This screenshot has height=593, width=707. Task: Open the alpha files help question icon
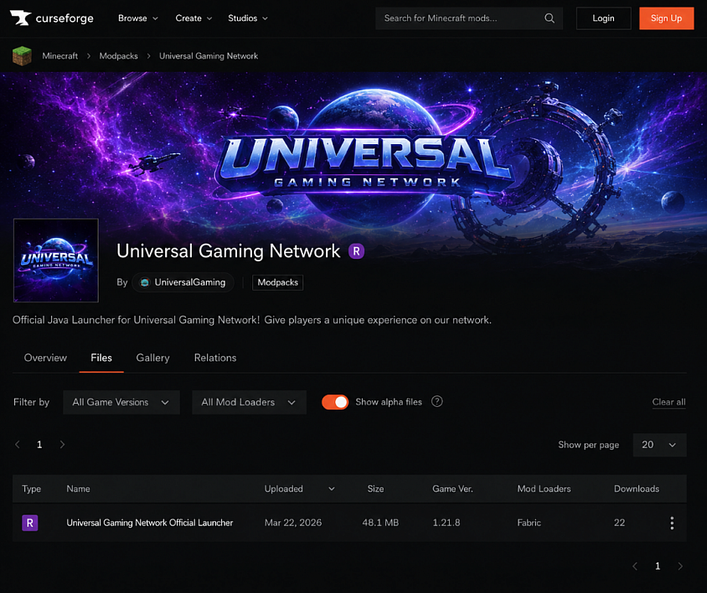[437, 401]
